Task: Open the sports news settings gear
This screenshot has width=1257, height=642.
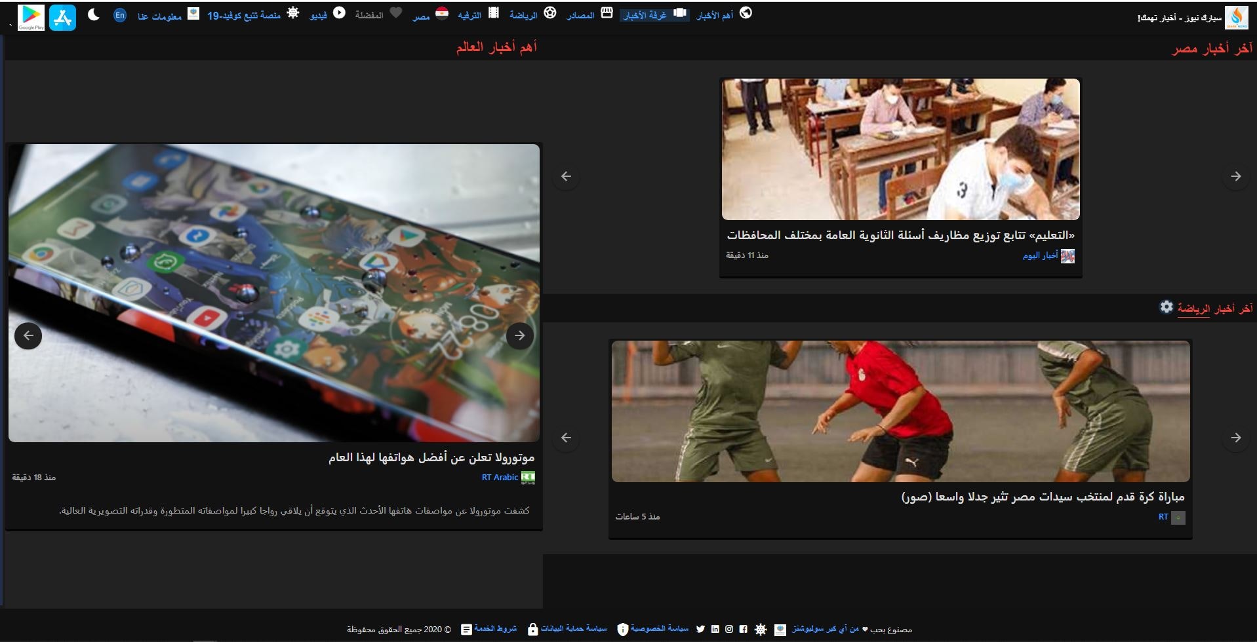Action: [x=1167, y=307]
